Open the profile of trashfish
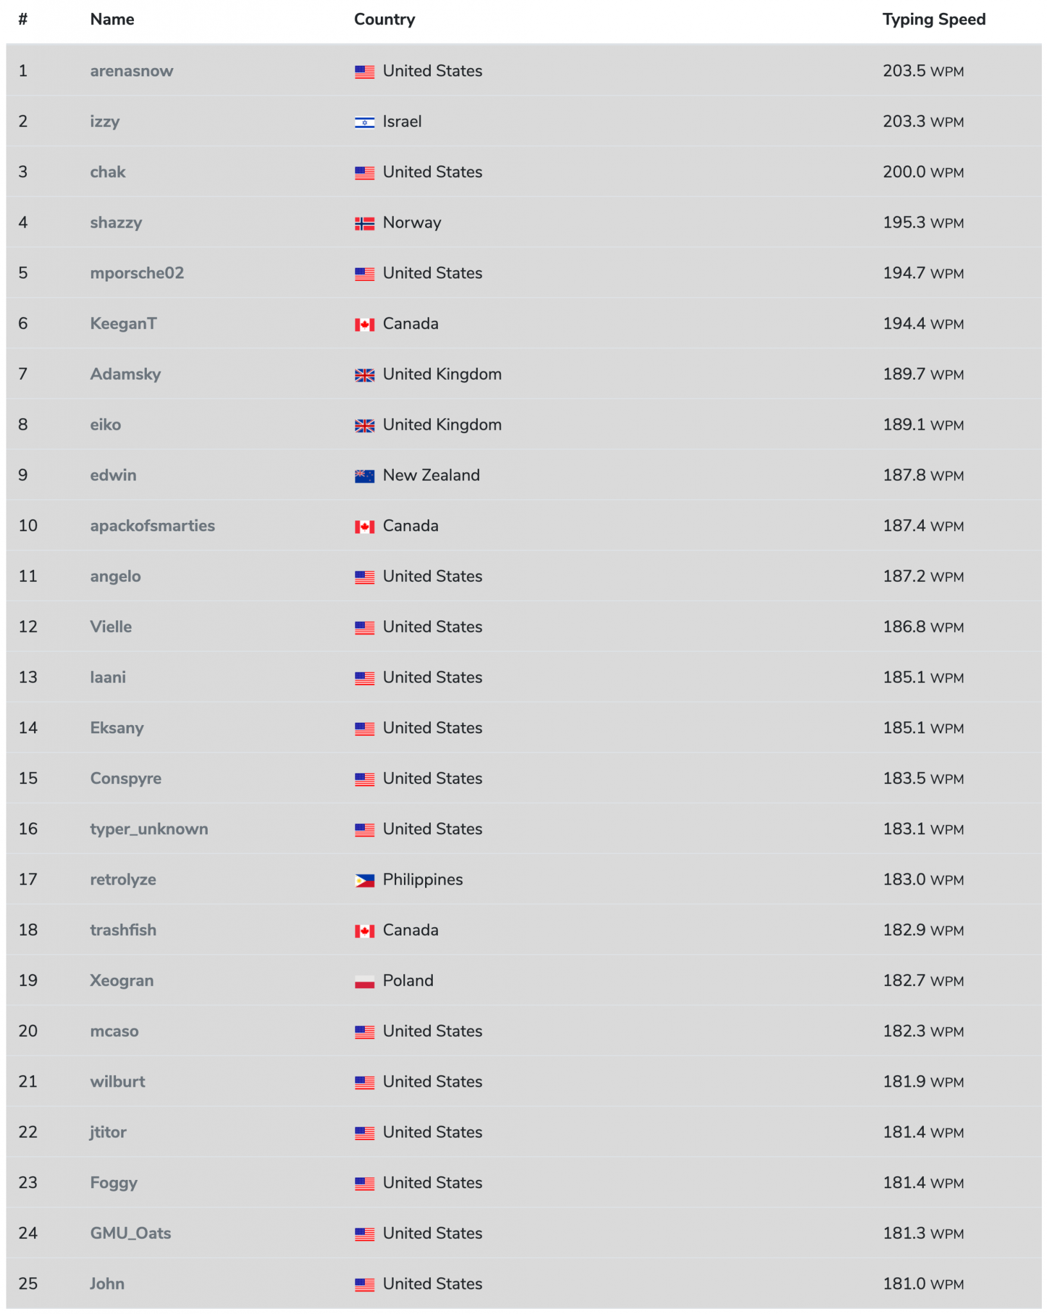The image size is (1047, 1314). pyautogui.click(x=122, y=930)
